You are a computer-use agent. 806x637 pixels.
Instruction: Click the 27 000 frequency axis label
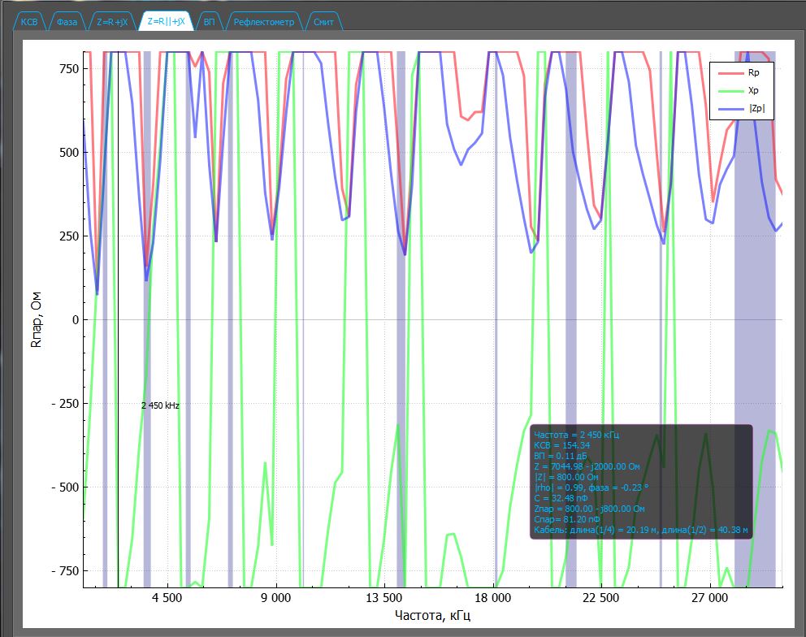click(709, 600)
